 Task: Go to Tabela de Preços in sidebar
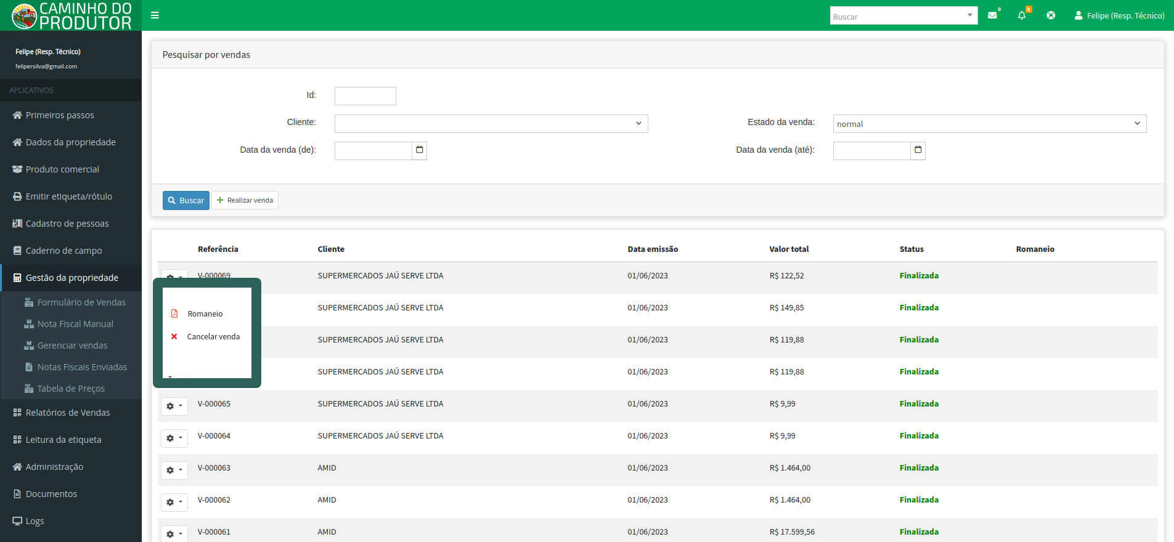[x=71, y=389]
